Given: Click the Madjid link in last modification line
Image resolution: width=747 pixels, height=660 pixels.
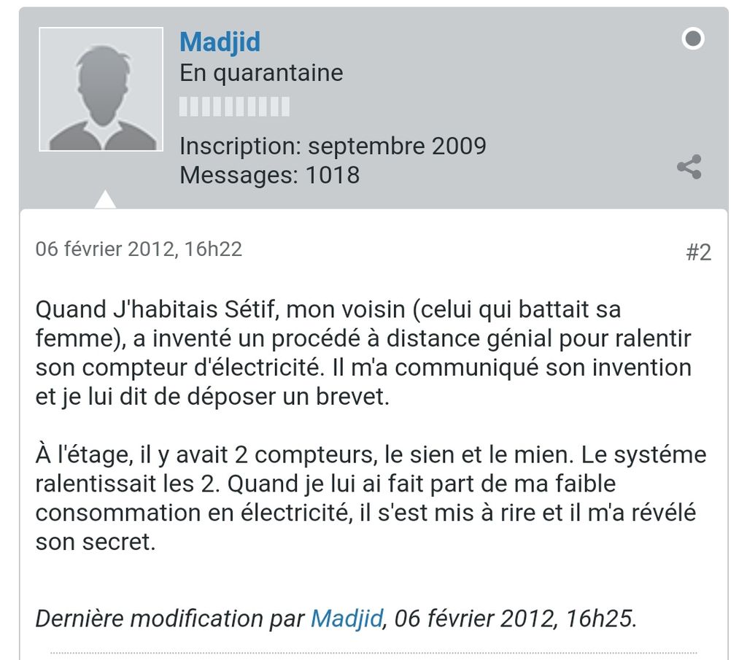Looking at the screenshot, I should [347, 618].
